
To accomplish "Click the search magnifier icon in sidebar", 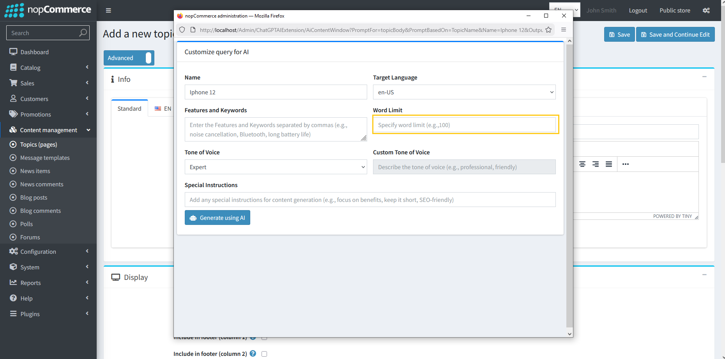I will (x=83, y=33).
